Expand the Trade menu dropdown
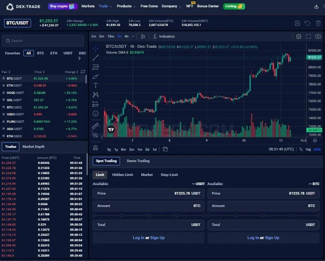 [x=105, y=6]
